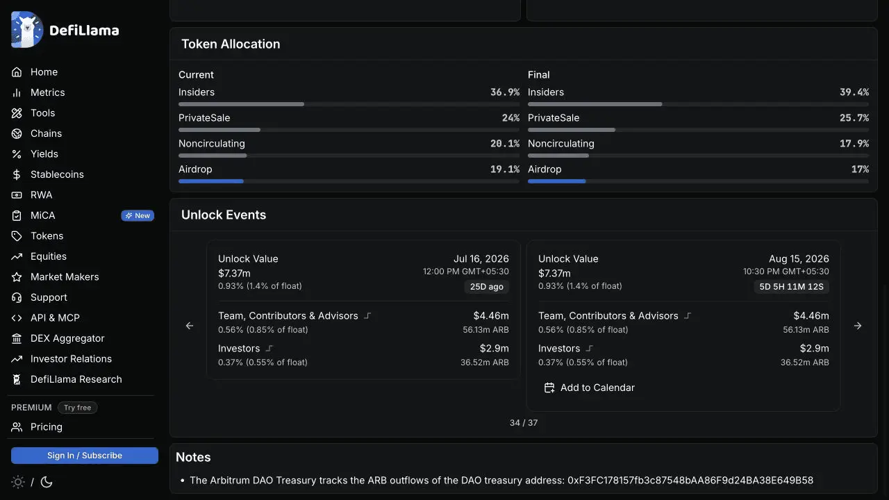Switch to light theme sun icon

tap(18, 482)
